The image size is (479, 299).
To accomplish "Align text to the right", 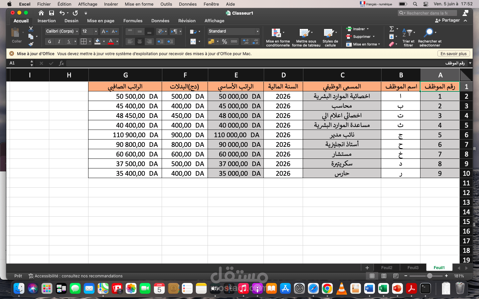I will point(149,42).
